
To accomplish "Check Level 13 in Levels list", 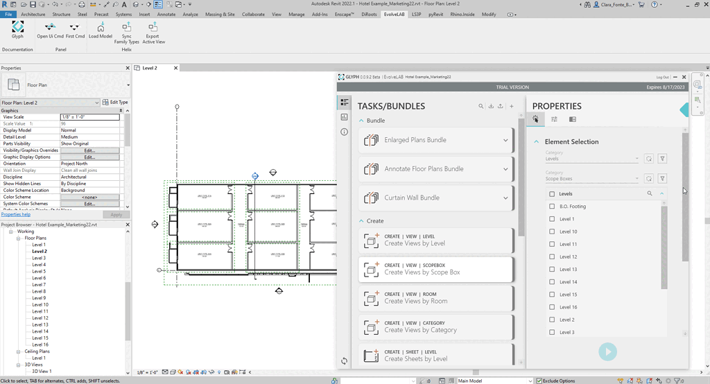I will 551,269.
